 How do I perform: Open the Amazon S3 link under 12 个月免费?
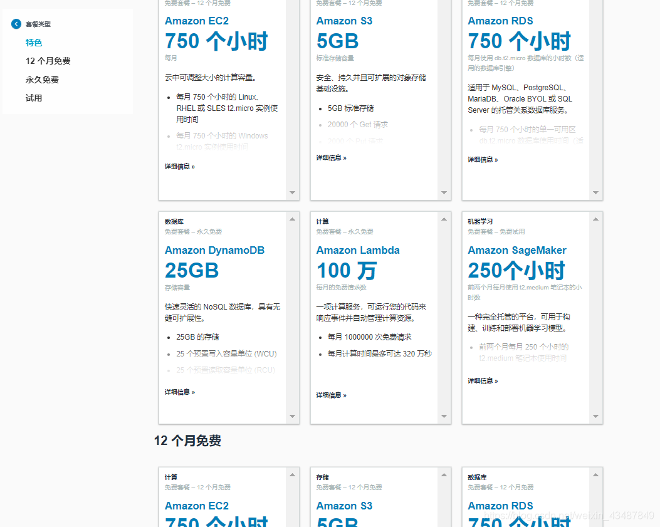344,506
